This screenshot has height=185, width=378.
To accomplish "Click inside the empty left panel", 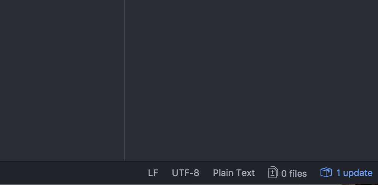I will pos(62,81).
